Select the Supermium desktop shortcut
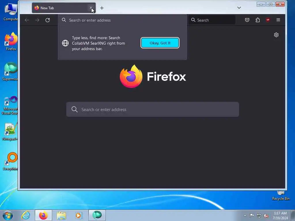 (x=10, y=71)
